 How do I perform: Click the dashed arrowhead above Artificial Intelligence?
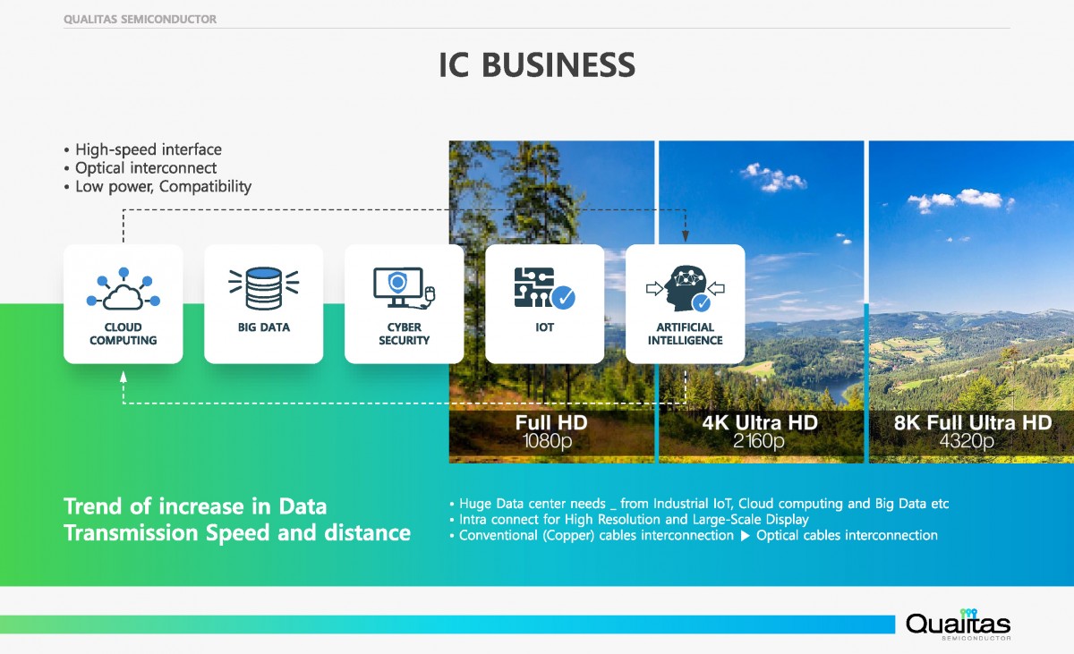[685, 236]
